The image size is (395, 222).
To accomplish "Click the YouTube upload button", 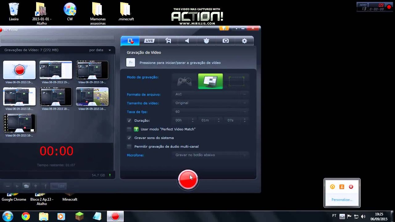I will (58, 186).
